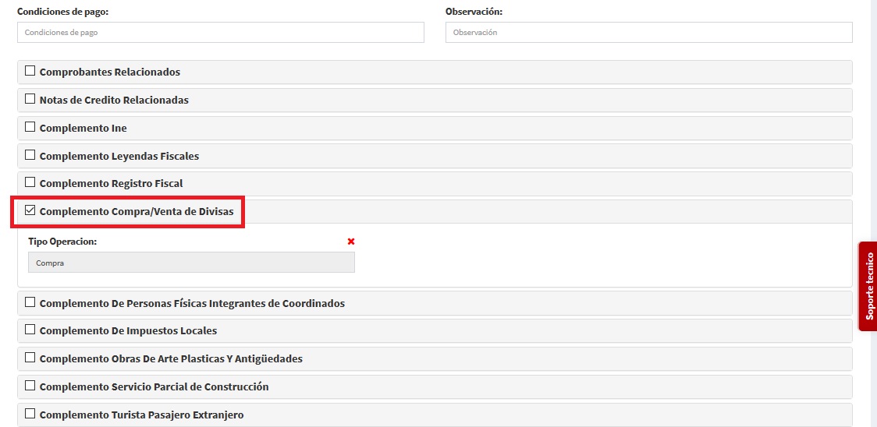Expand the Complemento Ine section label

83,128
